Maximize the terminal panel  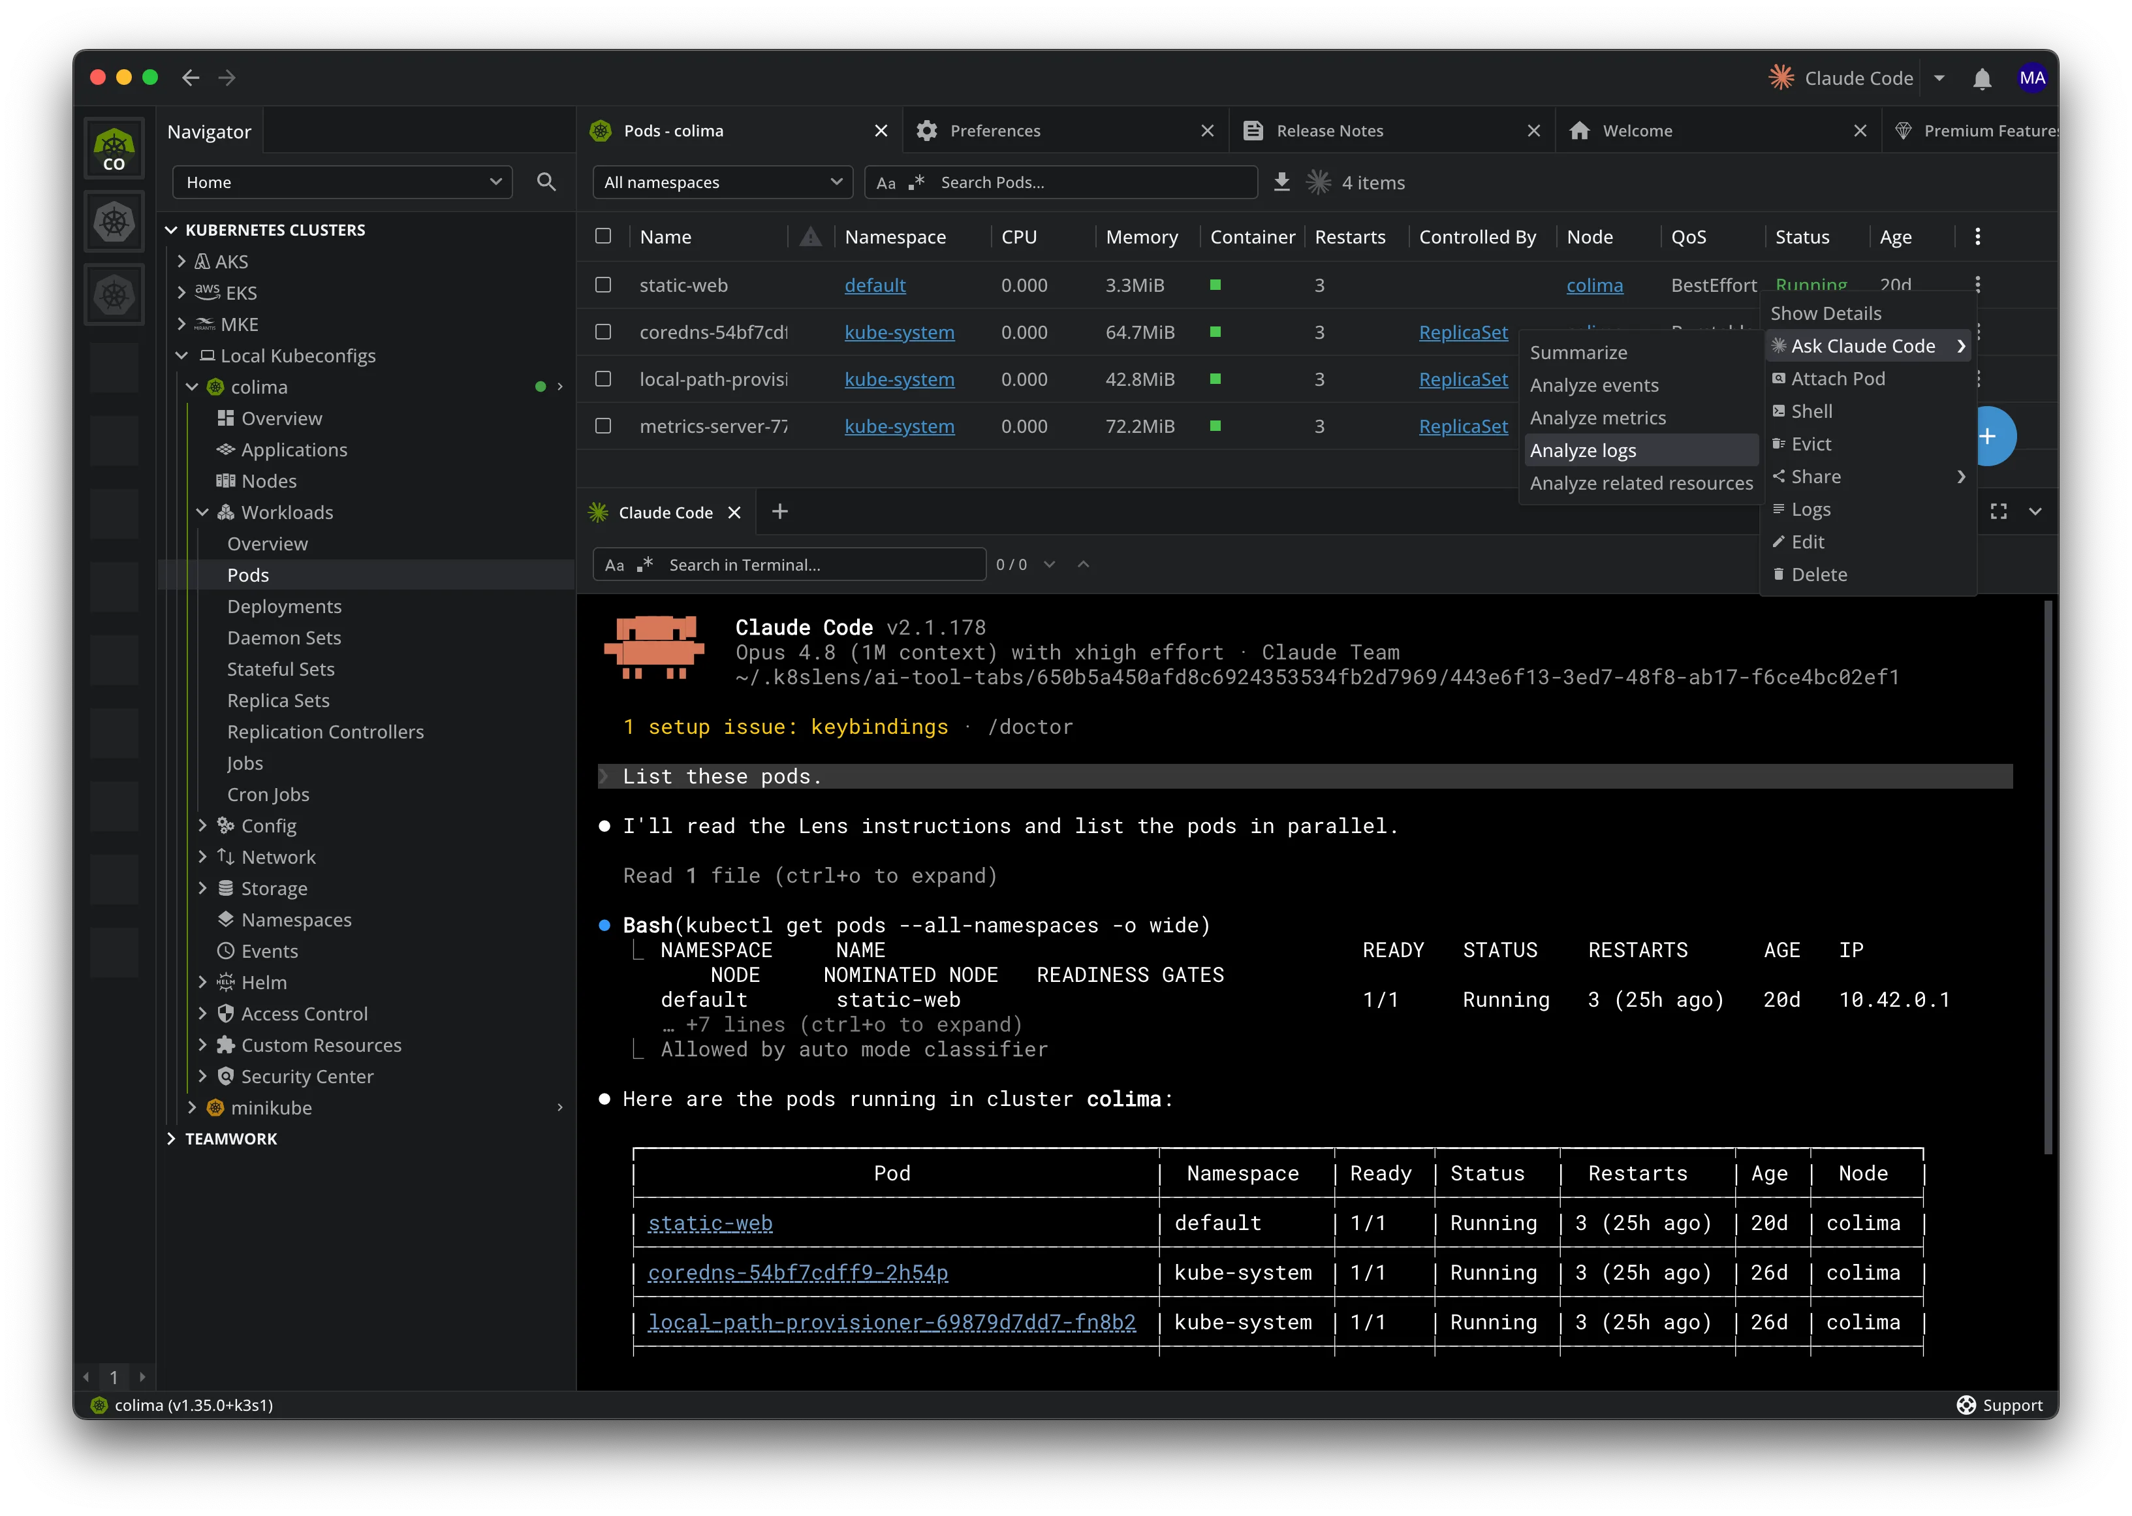pyautogui.click(x=1998, y=512)
